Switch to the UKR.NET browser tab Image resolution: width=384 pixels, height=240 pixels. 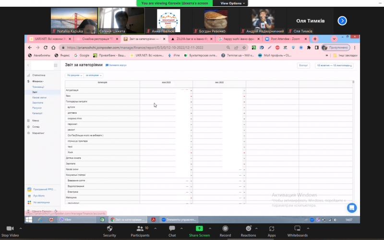tap(50, 39)
